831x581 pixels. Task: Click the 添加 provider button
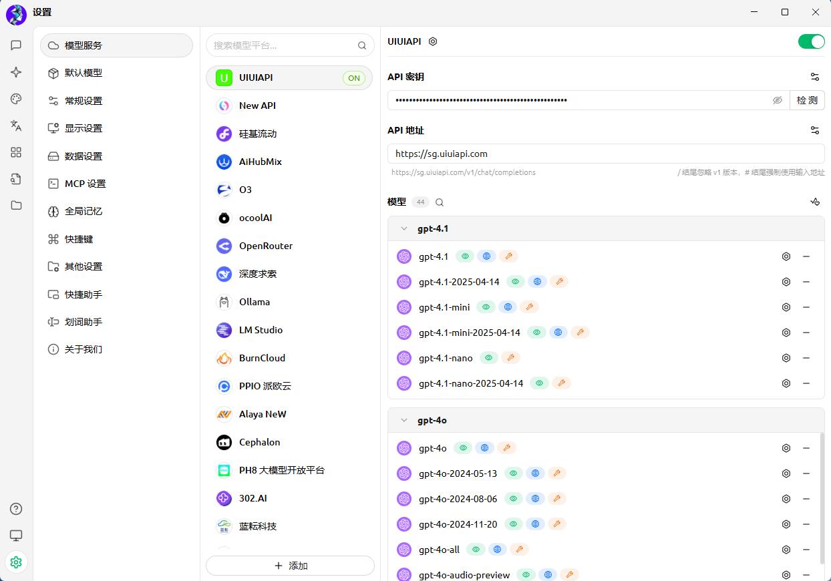tap(290, 566)
